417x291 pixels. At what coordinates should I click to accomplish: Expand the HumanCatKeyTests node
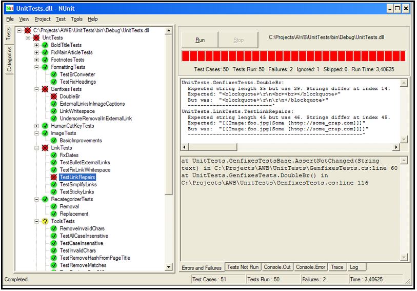click(x=37, y=126)
